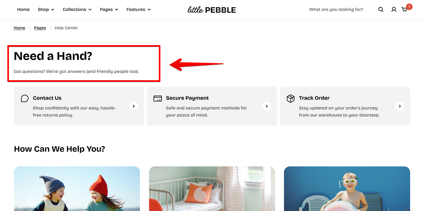This screenshot has width=424, height=211.
Task: Click the arrow on Track Order card
Action: (x=400, y=106)
